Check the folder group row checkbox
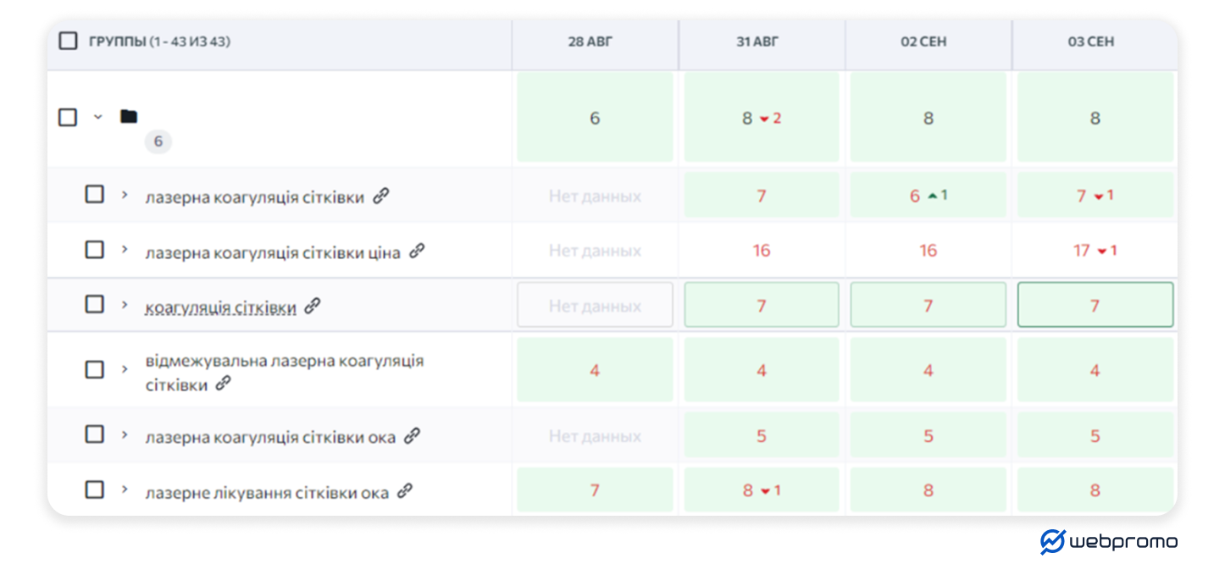Image resolution: width=1225 pixels, height=564 pixels. tap(68, 117)
